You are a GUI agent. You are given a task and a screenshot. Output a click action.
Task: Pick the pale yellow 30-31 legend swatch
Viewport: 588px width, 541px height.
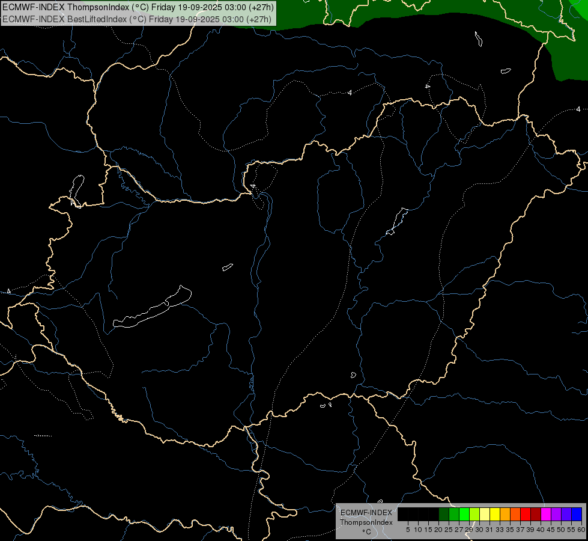click(485, 514)
